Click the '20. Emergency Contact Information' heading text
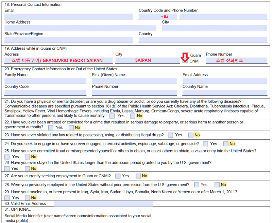This screenshot has width=272, height=223. point(61,69)
